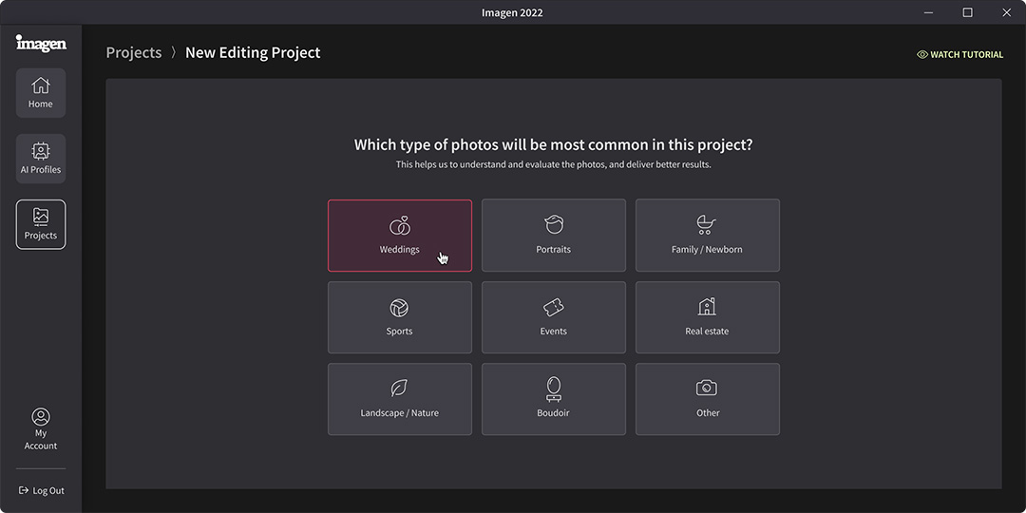
Task: Select the Other camera icon tile
Action: point(708,399)
